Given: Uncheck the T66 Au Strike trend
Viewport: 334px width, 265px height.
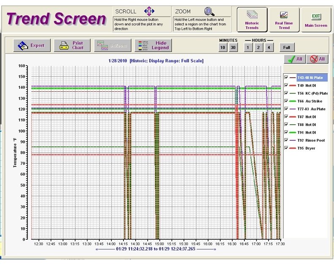Looking at the screenshot, I should point(287,101).
